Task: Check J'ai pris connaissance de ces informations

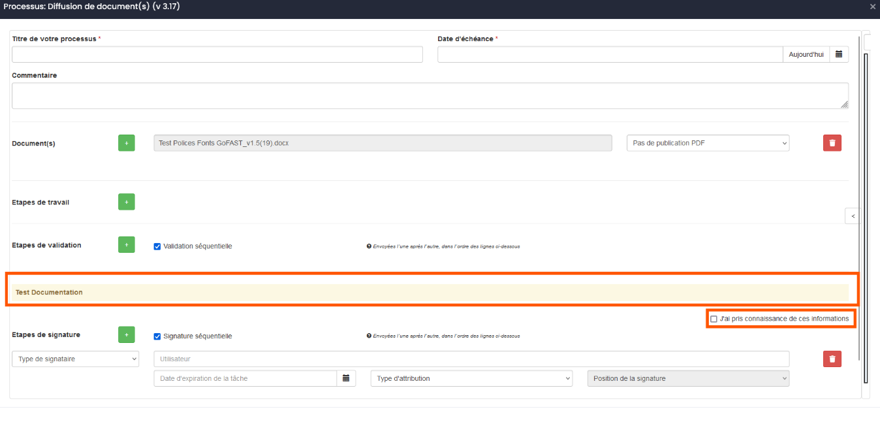Action: [x=714, y=319]
